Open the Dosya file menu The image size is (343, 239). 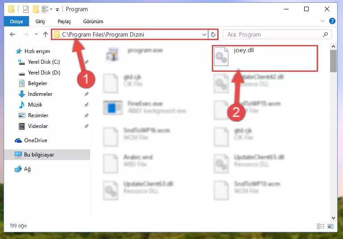(17, 21)
